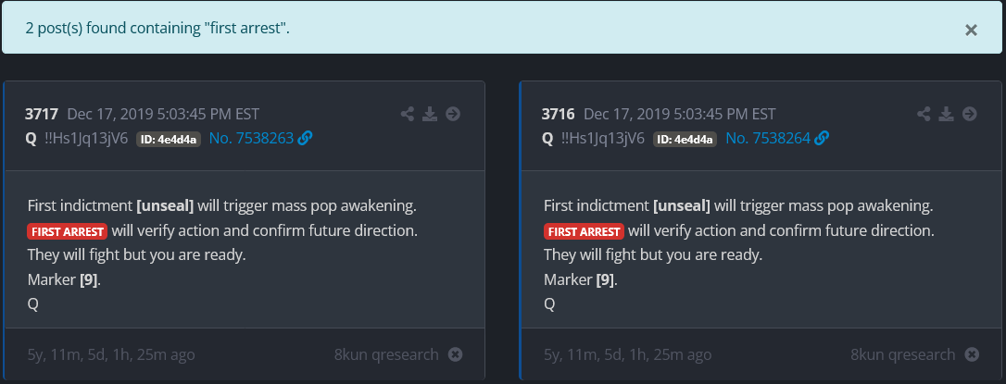
Task: Click the ID: 4e4d4a badge on post 3716
Action: click(685, 140)
